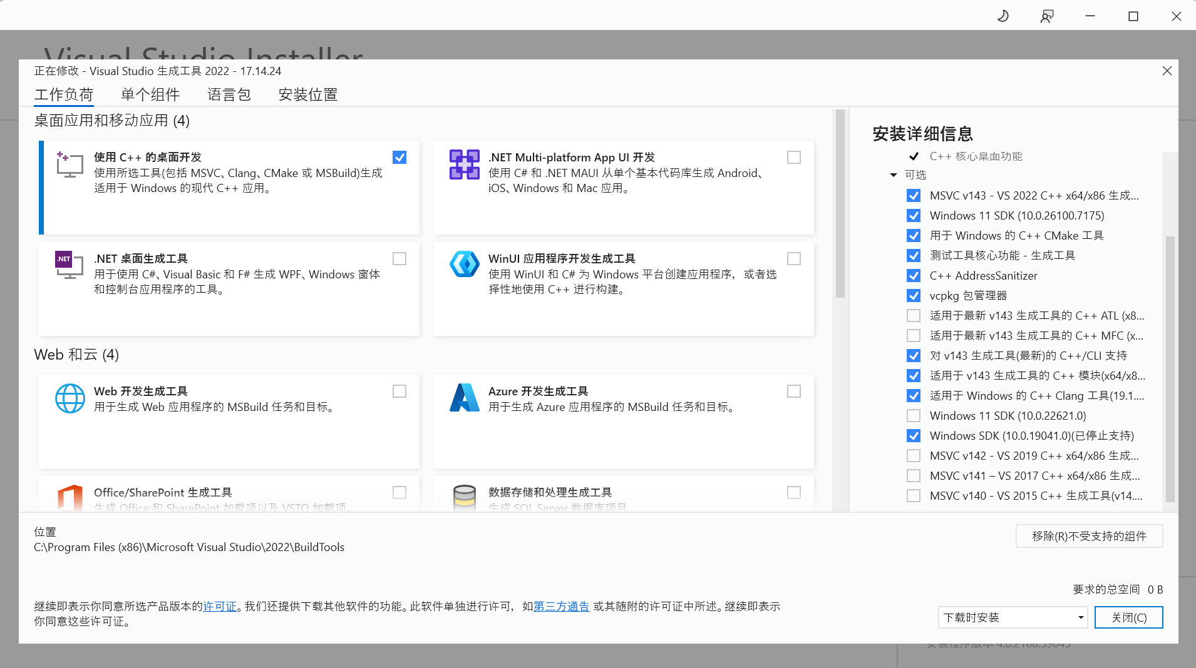Screen dimensions: 1196x668
Task: Uncheck vcpkg 包管理器 component
Action: click(x=914, y=296)
